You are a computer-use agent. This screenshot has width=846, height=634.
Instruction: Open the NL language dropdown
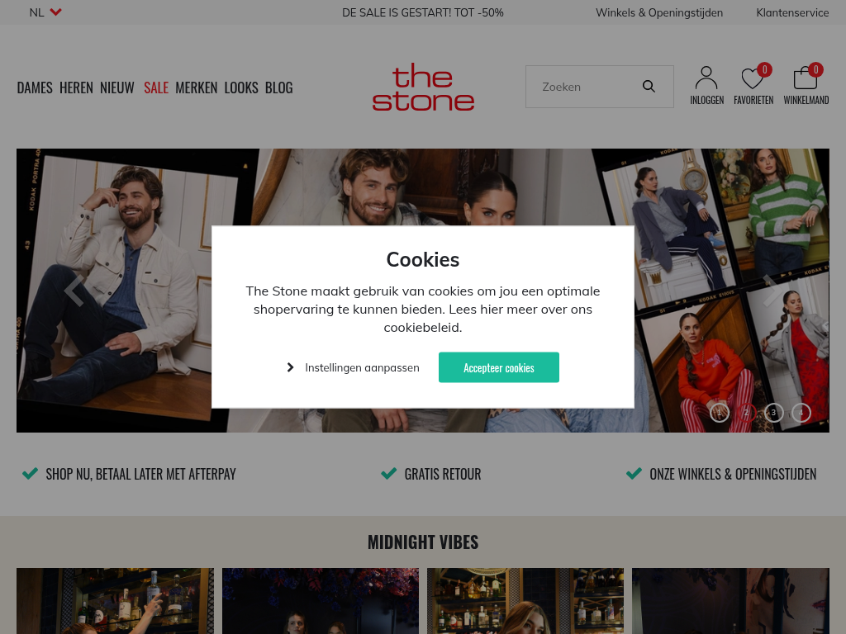(x=45, y=12)
